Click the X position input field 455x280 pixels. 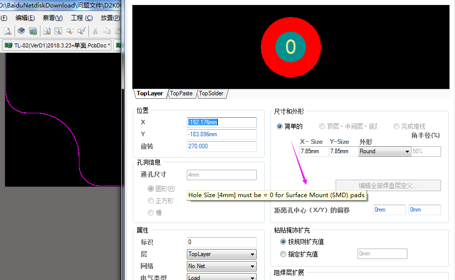pyautogui.click(x=221, y=122)
